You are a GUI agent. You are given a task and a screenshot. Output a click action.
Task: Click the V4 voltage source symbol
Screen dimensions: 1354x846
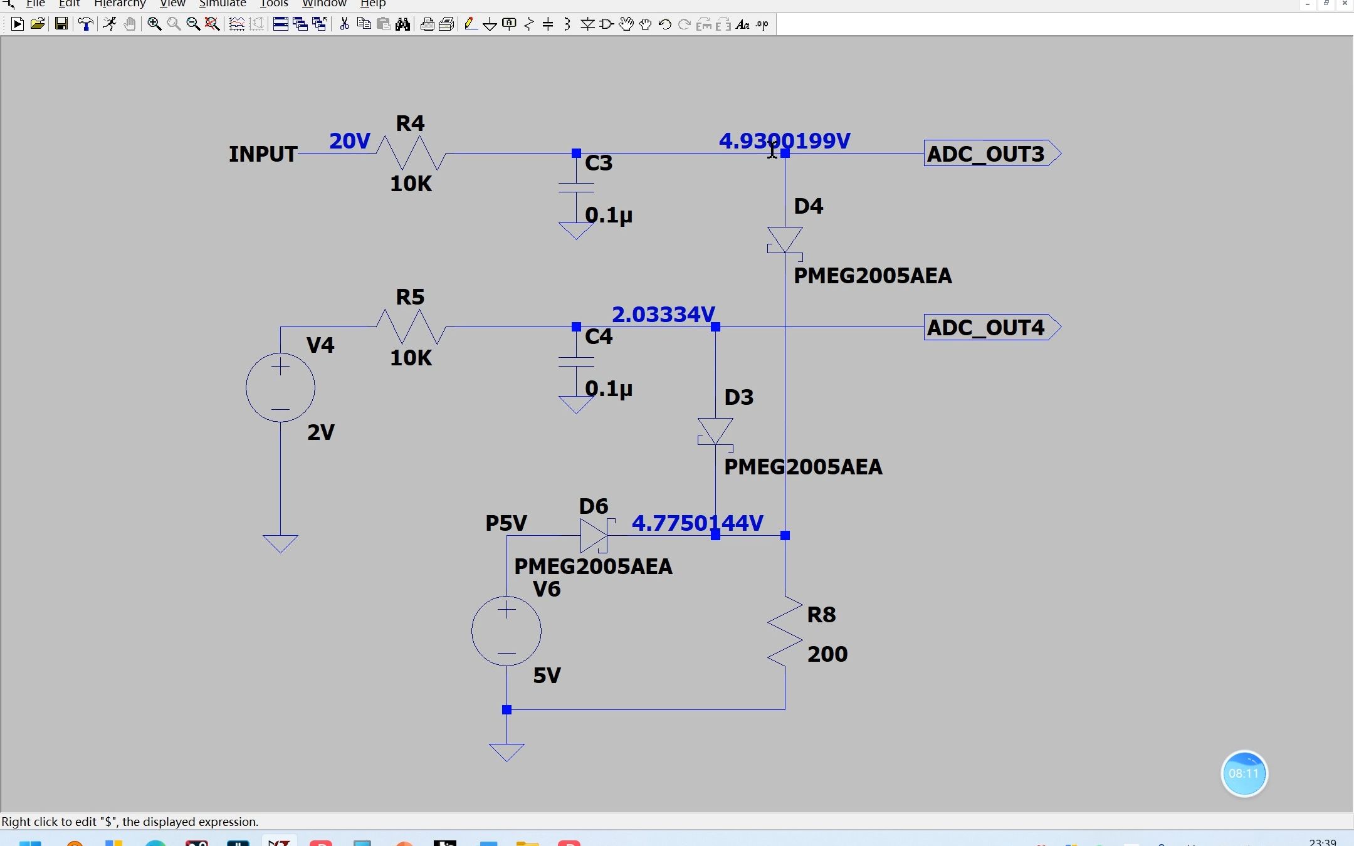(280, 387)
